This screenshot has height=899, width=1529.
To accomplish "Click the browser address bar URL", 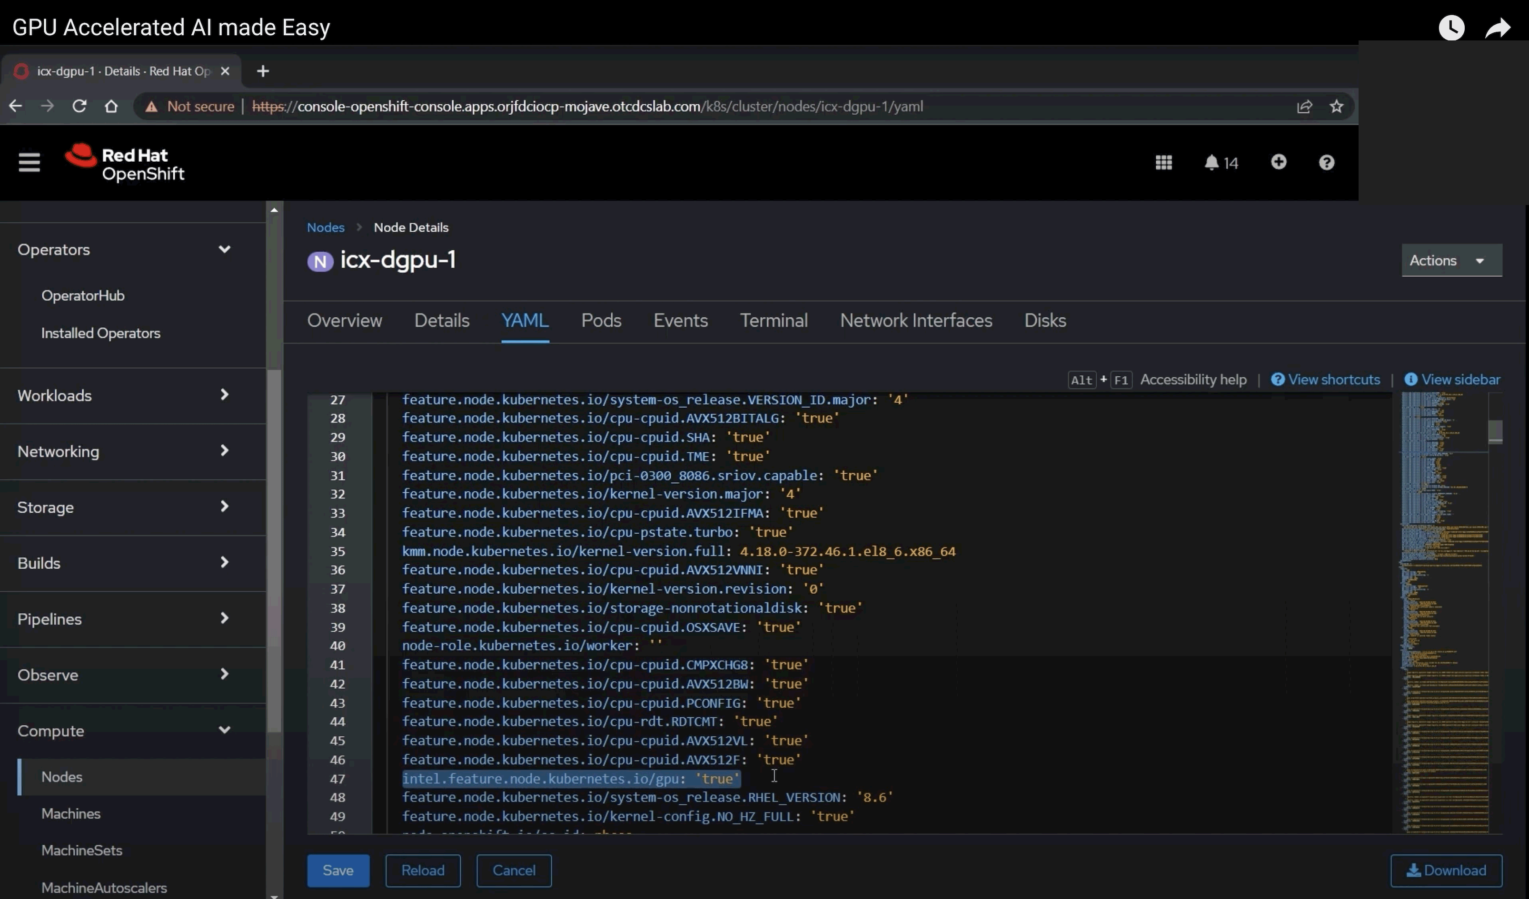I will coord(587,107).
